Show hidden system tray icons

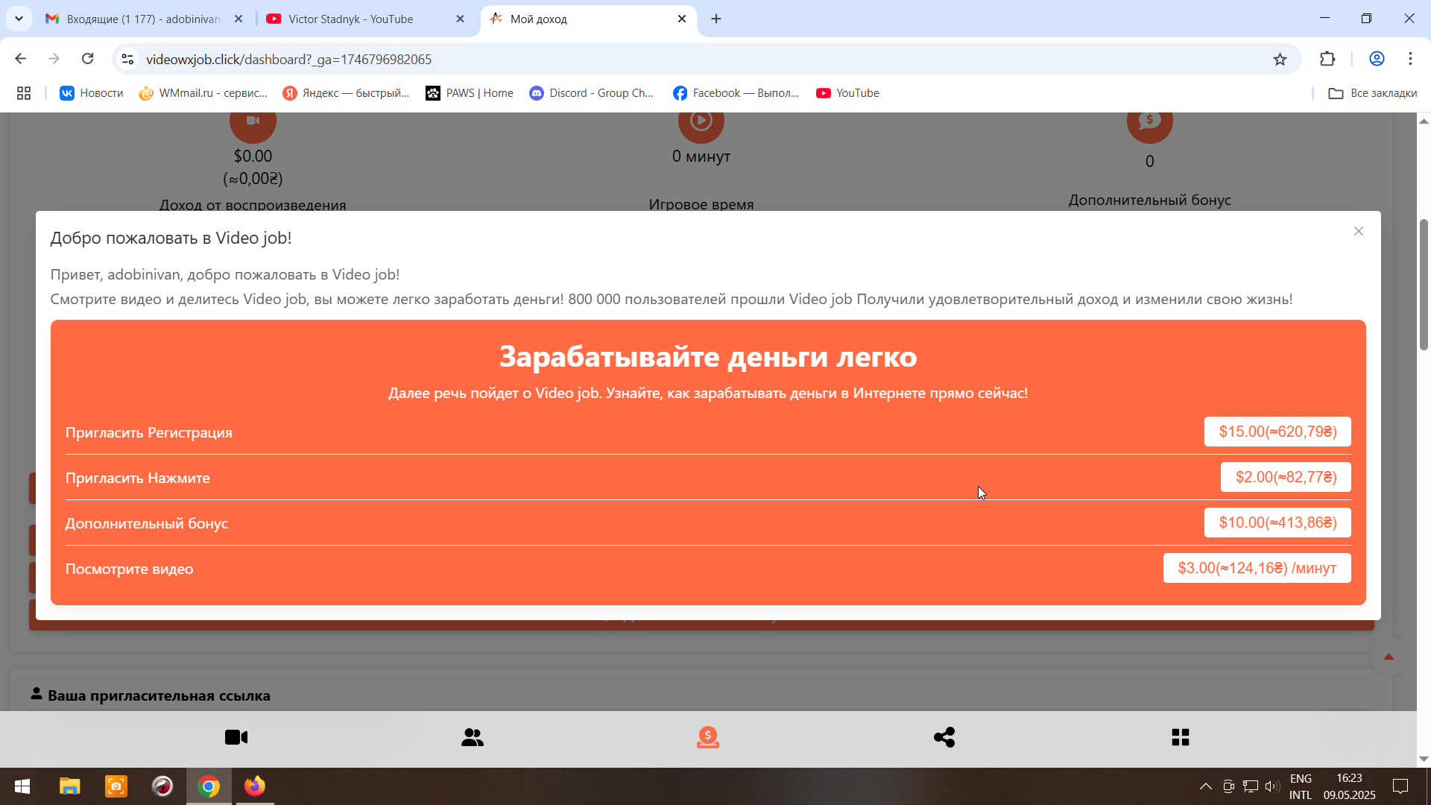coord(1205,786)
